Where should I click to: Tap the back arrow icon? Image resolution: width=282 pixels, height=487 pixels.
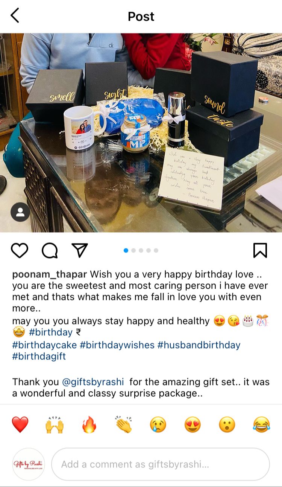click(x=15, y=16)
